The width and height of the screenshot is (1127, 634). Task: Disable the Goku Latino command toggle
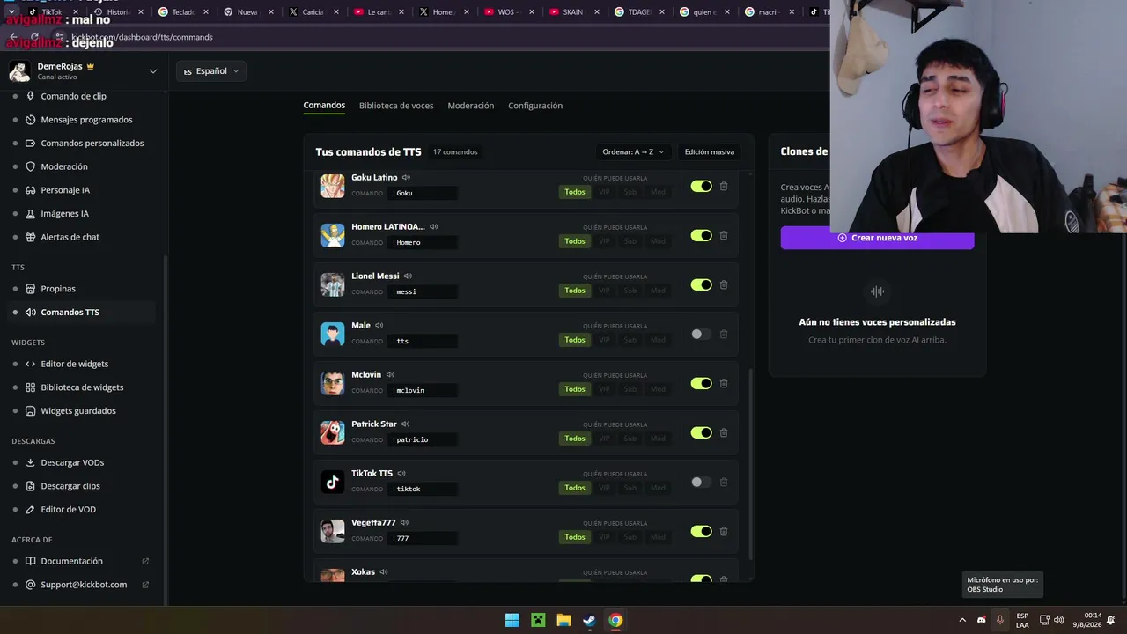coord(701,187)
